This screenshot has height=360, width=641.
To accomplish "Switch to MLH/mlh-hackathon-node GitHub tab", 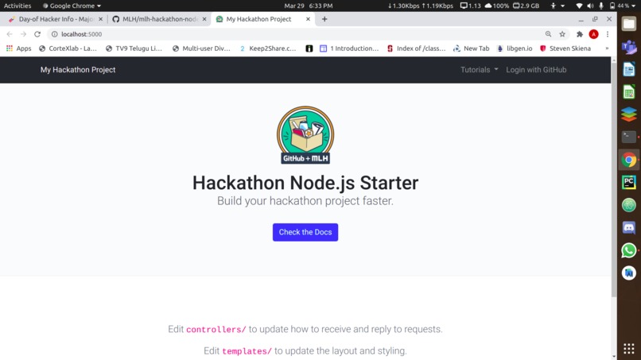I will tap(159, 19).
